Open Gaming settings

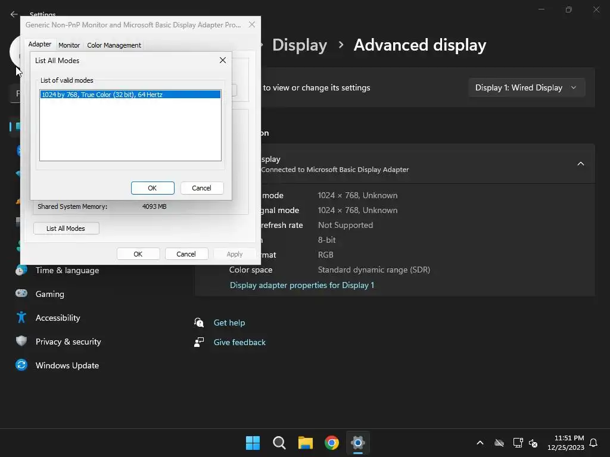[50, 294]
